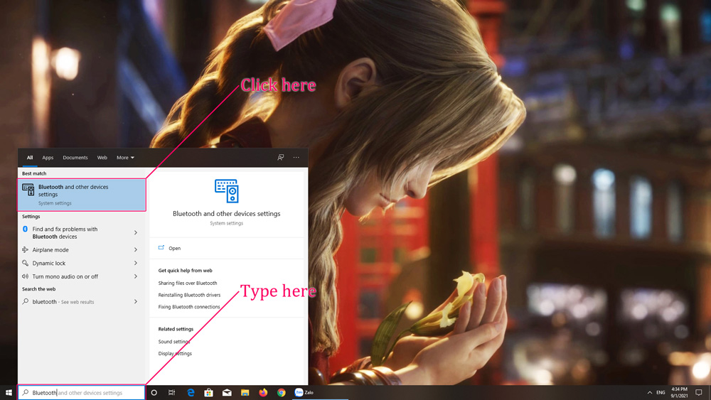This screenshot has height=400, width=711.
Task: Open Action Center notifications icon
Action: 699,393
